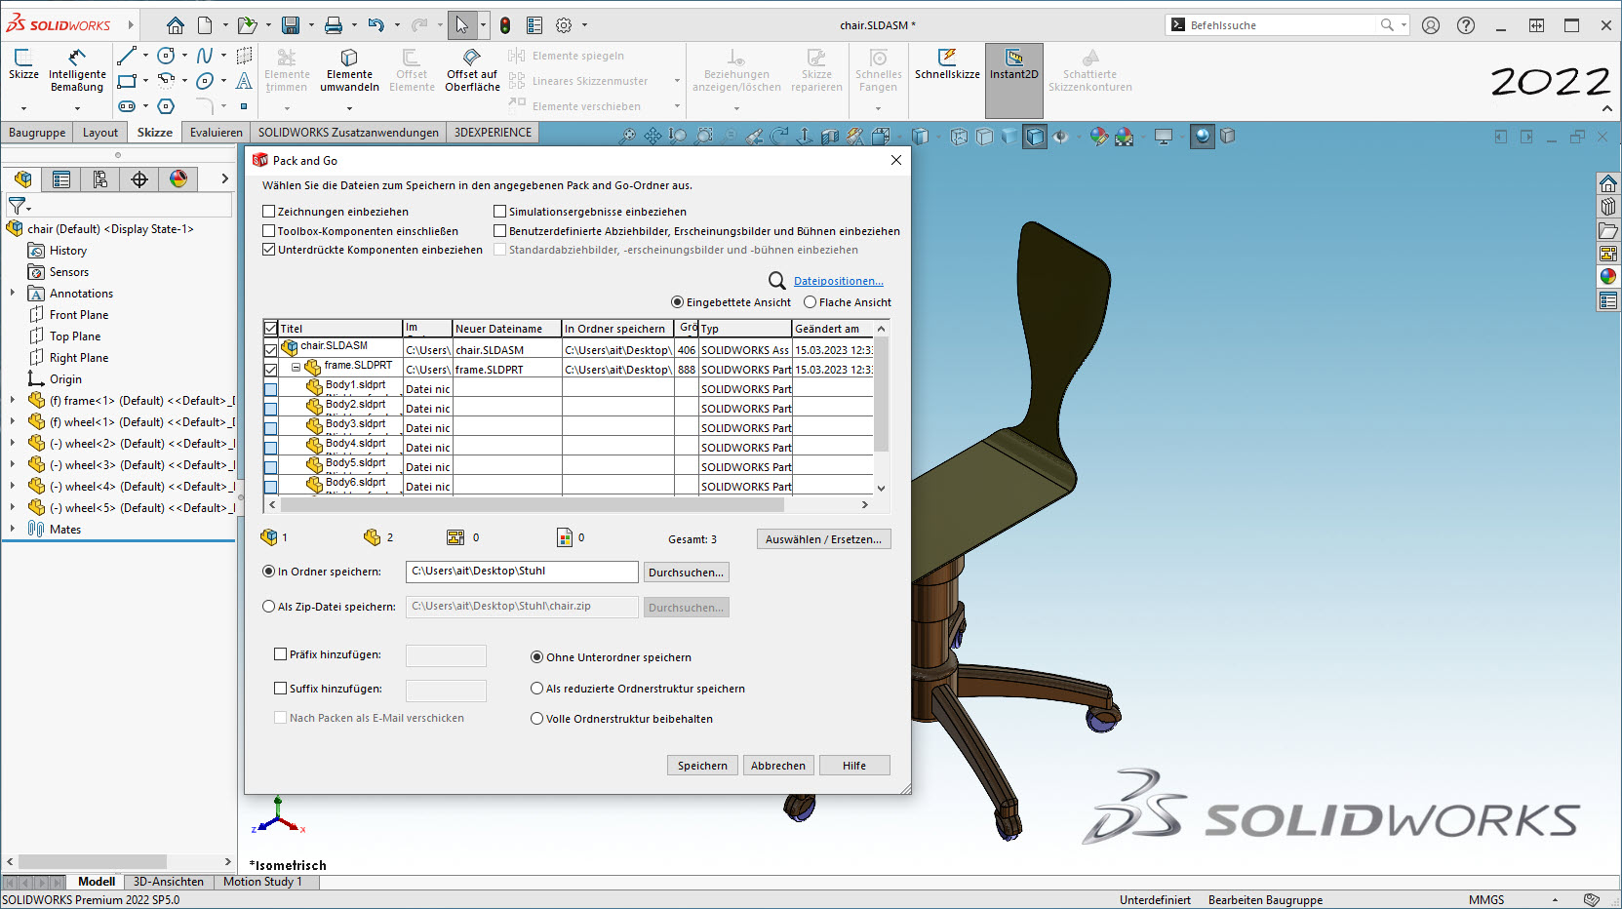
Task: Open the File Explorer folder icon in task pane
Action: click(x=1608, y=230)
